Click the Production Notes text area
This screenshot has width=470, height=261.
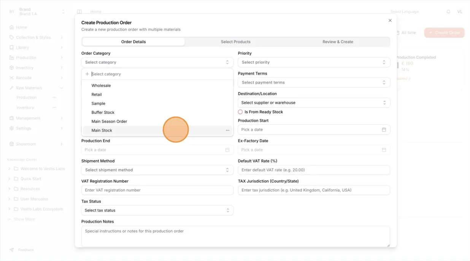coord(236,236)
